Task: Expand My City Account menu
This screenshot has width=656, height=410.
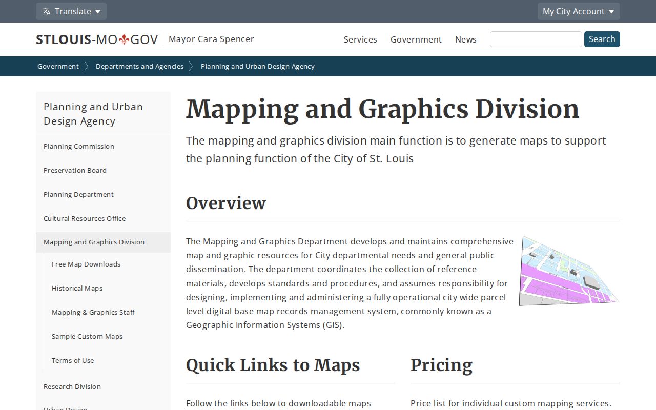Action: point(579,11)
